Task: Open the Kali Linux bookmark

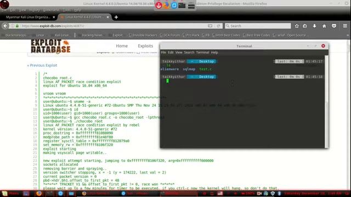Action: [60, 35]
